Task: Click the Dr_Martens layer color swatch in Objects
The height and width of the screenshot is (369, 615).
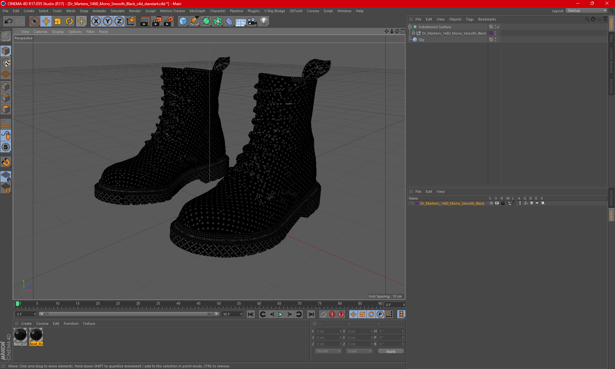Action: [x=491, y=33]
